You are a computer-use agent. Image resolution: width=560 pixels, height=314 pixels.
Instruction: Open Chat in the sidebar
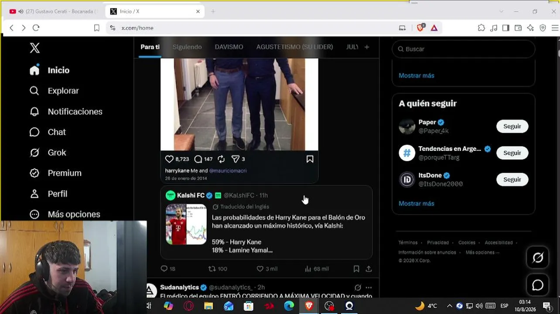tap(48, 132)
